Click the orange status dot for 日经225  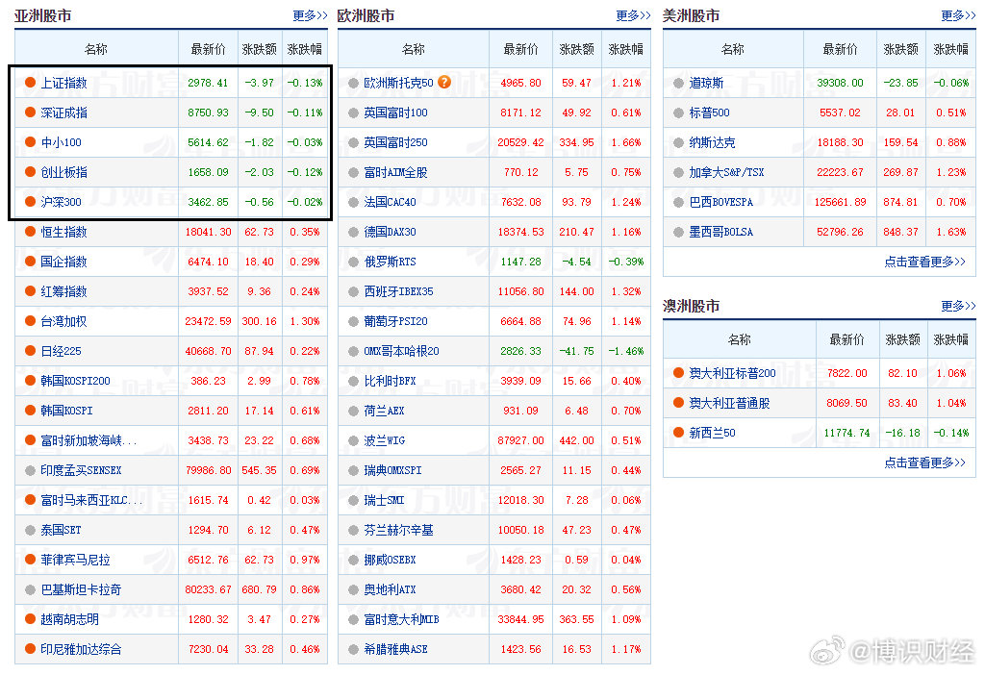[x=30, y=351]
